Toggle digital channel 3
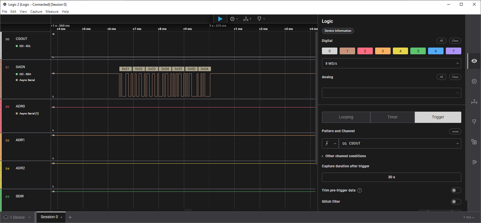Image resolution: width=481 pixels, height=223 pixels. coord(383,51)
